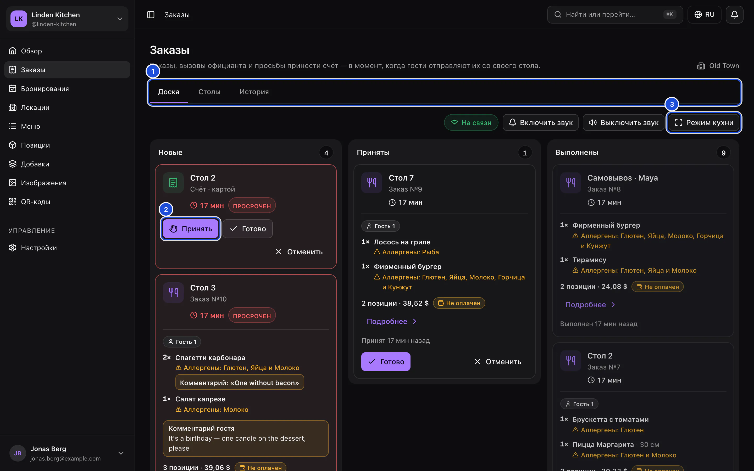The width and height of the screenshot is (754, 471).
Task: Toggle Режим кухни fullscreen mode
Action: click(704, 122)
